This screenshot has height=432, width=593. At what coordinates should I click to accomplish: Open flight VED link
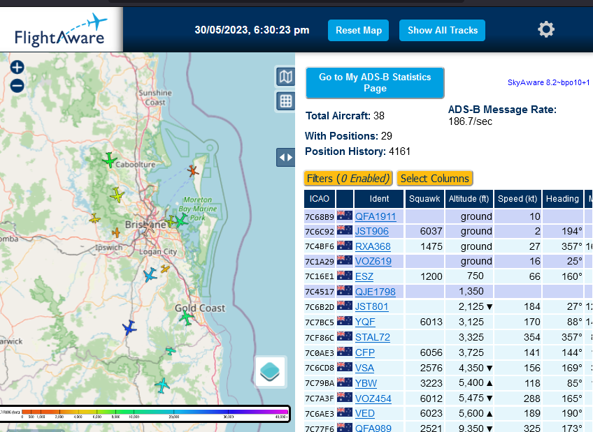(365, 414)
